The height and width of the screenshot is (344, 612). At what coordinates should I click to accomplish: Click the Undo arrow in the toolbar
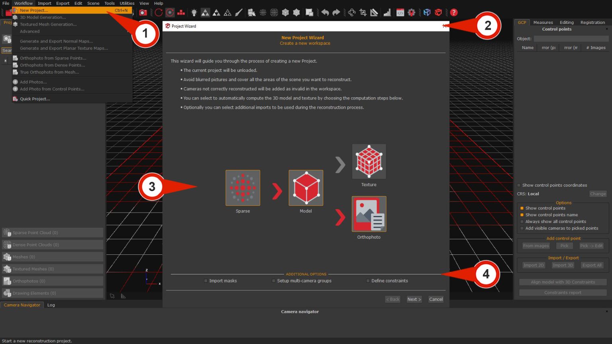(324, 12)
